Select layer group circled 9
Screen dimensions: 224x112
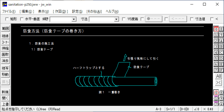point(221,98)
